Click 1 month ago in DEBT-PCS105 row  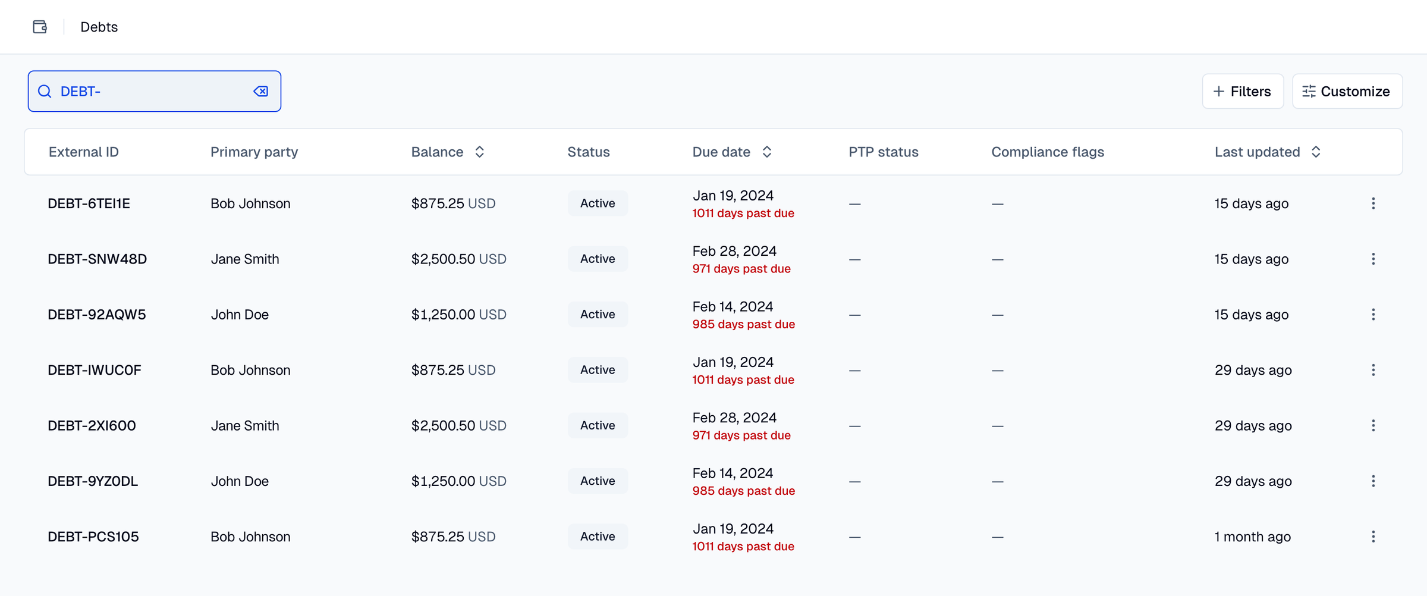tap(1252, 537)
